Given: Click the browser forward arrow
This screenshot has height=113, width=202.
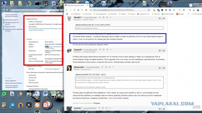Looking at the screenshot, I should (x=70, y=10).
